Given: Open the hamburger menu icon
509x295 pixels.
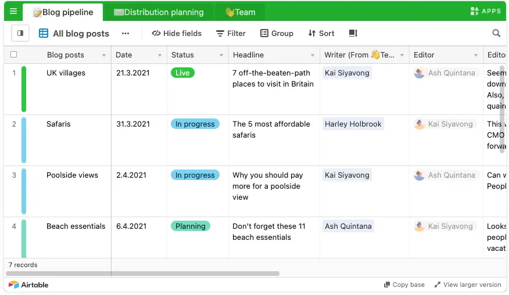Looking at the screenshot, I should (x=13, y=12).
